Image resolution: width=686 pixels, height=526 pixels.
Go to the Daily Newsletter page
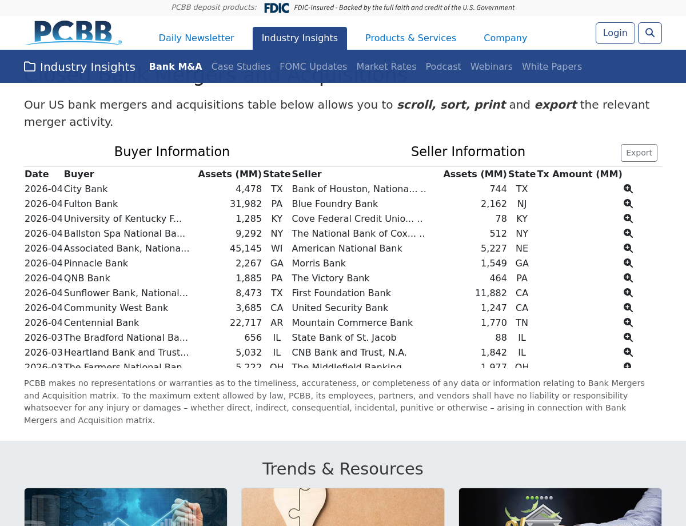(x=196, y=38)
